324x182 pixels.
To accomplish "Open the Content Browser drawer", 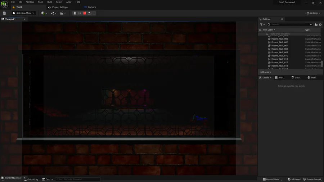I will click(12, 178).
